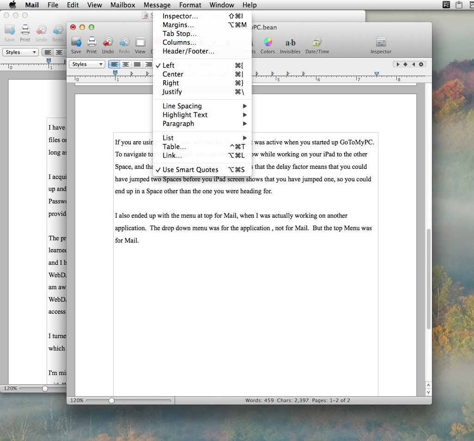Image resolution: width=474 pixels, height=441 pixels.
Task: Open the Window menu
Action: (x=222, y=5)
